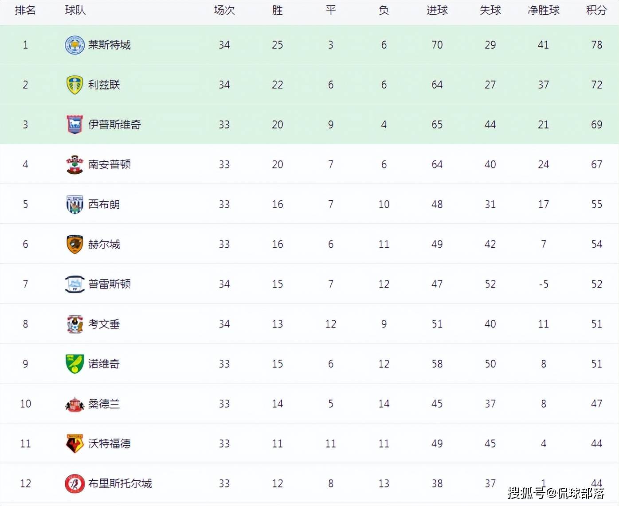Click the 积分 column header
This screenshot has width=619, height=506.
click(x=596, y=10)
